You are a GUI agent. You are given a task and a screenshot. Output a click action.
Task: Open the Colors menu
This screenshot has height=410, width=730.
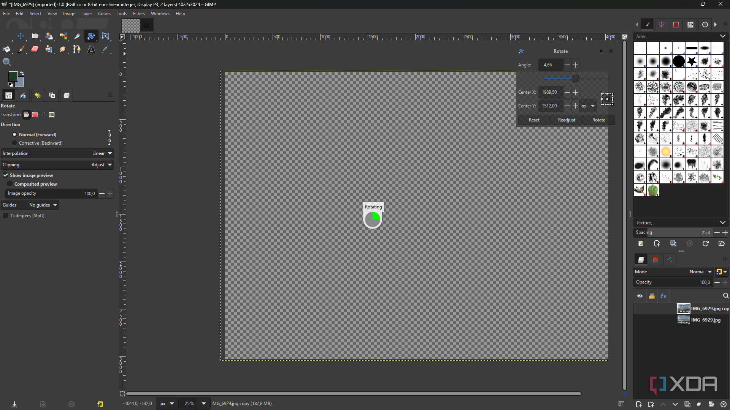coord(104,14)
